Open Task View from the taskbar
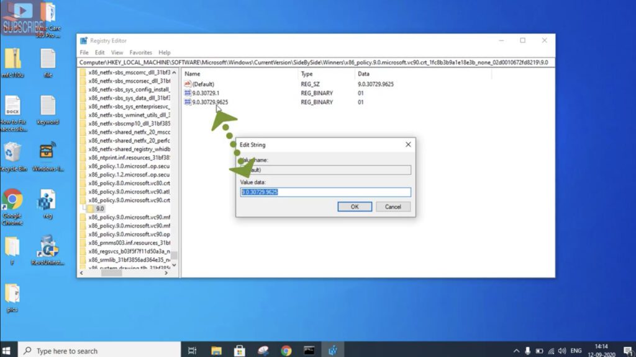 [193, 350]
